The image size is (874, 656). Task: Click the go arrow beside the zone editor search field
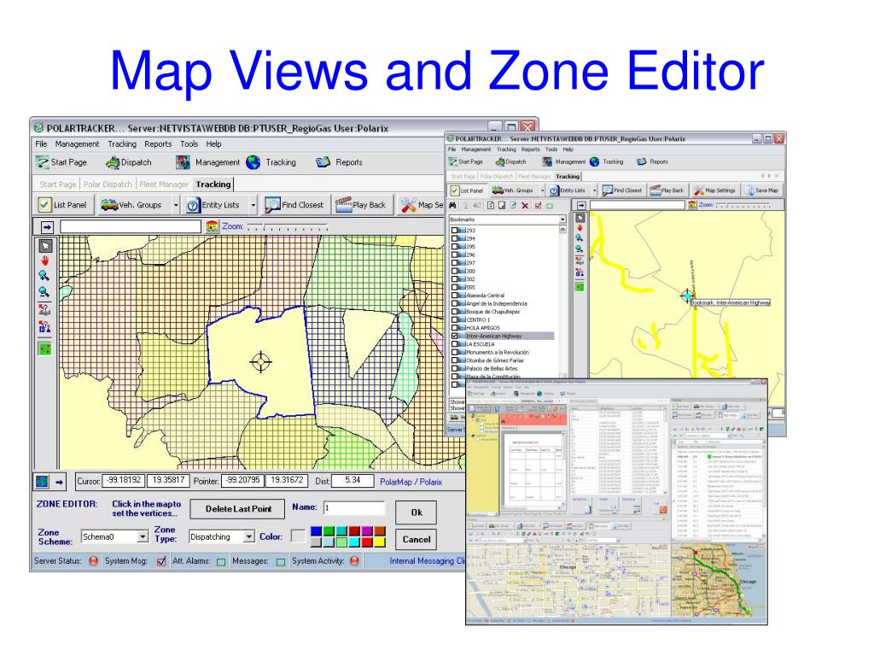[47, 226]
